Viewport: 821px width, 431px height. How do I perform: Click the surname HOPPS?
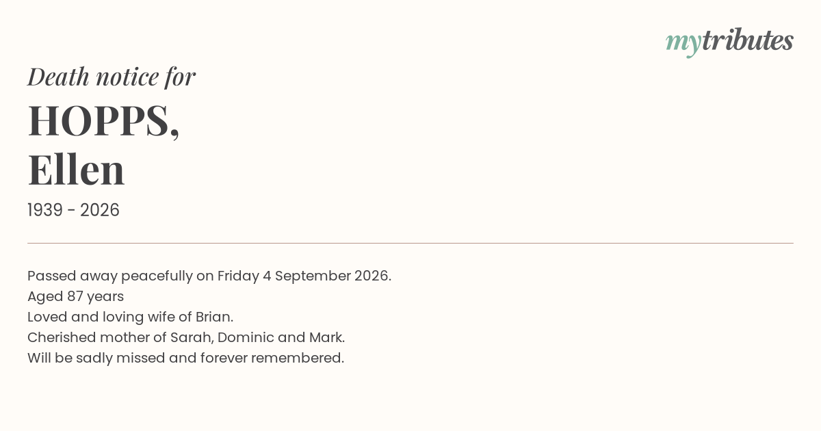[103, 121]
